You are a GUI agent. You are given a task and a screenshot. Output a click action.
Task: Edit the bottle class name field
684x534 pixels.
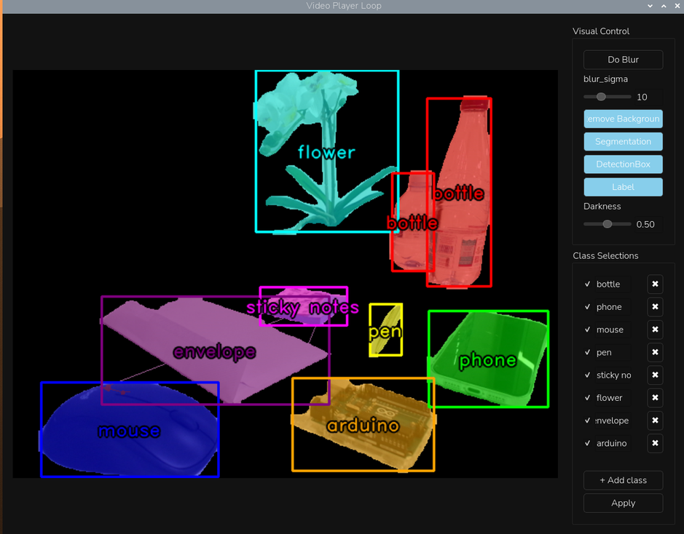pos(613,284)
